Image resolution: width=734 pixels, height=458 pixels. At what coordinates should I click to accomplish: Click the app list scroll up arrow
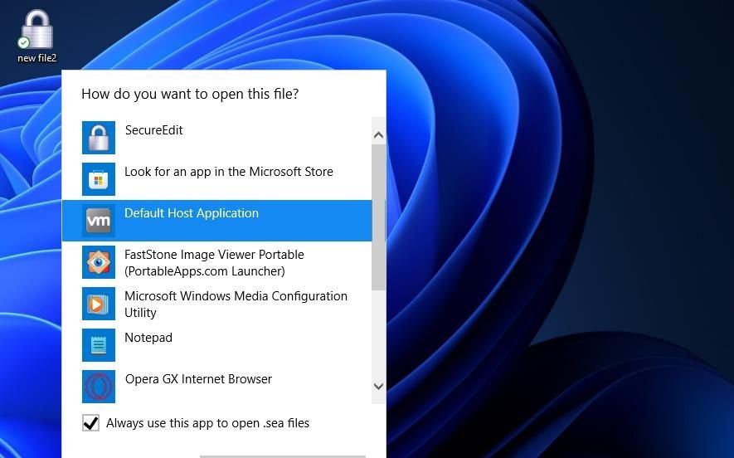[x=379, y=135]
